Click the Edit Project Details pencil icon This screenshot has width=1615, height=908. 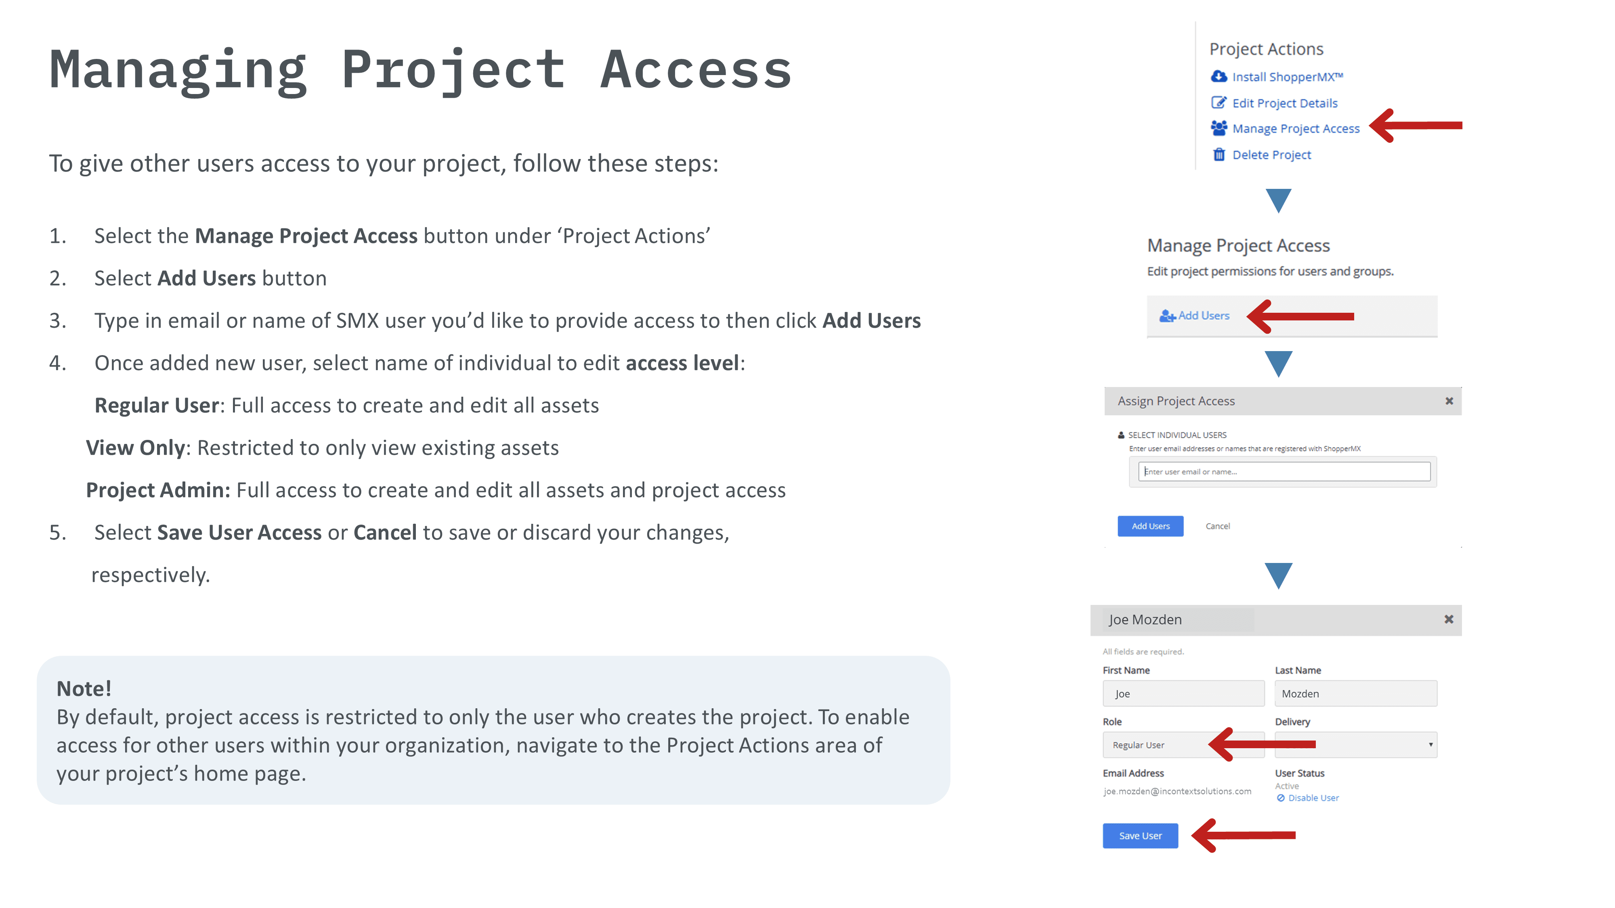(x=1218, y=103)
